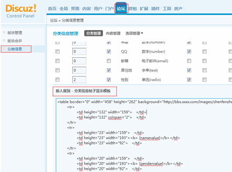
Task: Uncheck the available checkbox for 性别 row
Action: coord(109,80)
